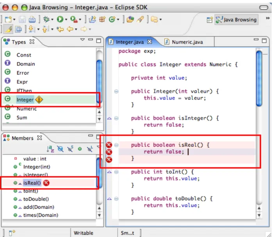This screenshot has height=237, width=273.
Task: Toggle alphabetical sort in Members view
Action: click(50, 149)
